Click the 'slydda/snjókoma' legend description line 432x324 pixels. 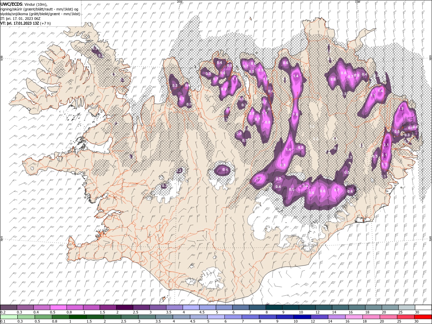40,14
